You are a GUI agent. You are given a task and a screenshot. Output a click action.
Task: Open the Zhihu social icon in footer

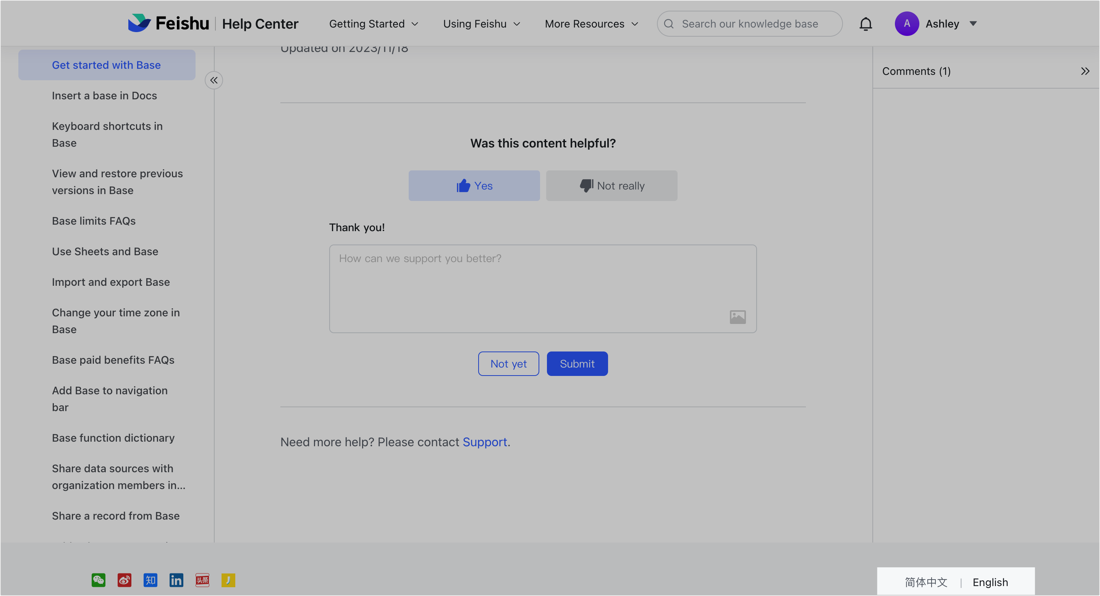pos(150,580)
